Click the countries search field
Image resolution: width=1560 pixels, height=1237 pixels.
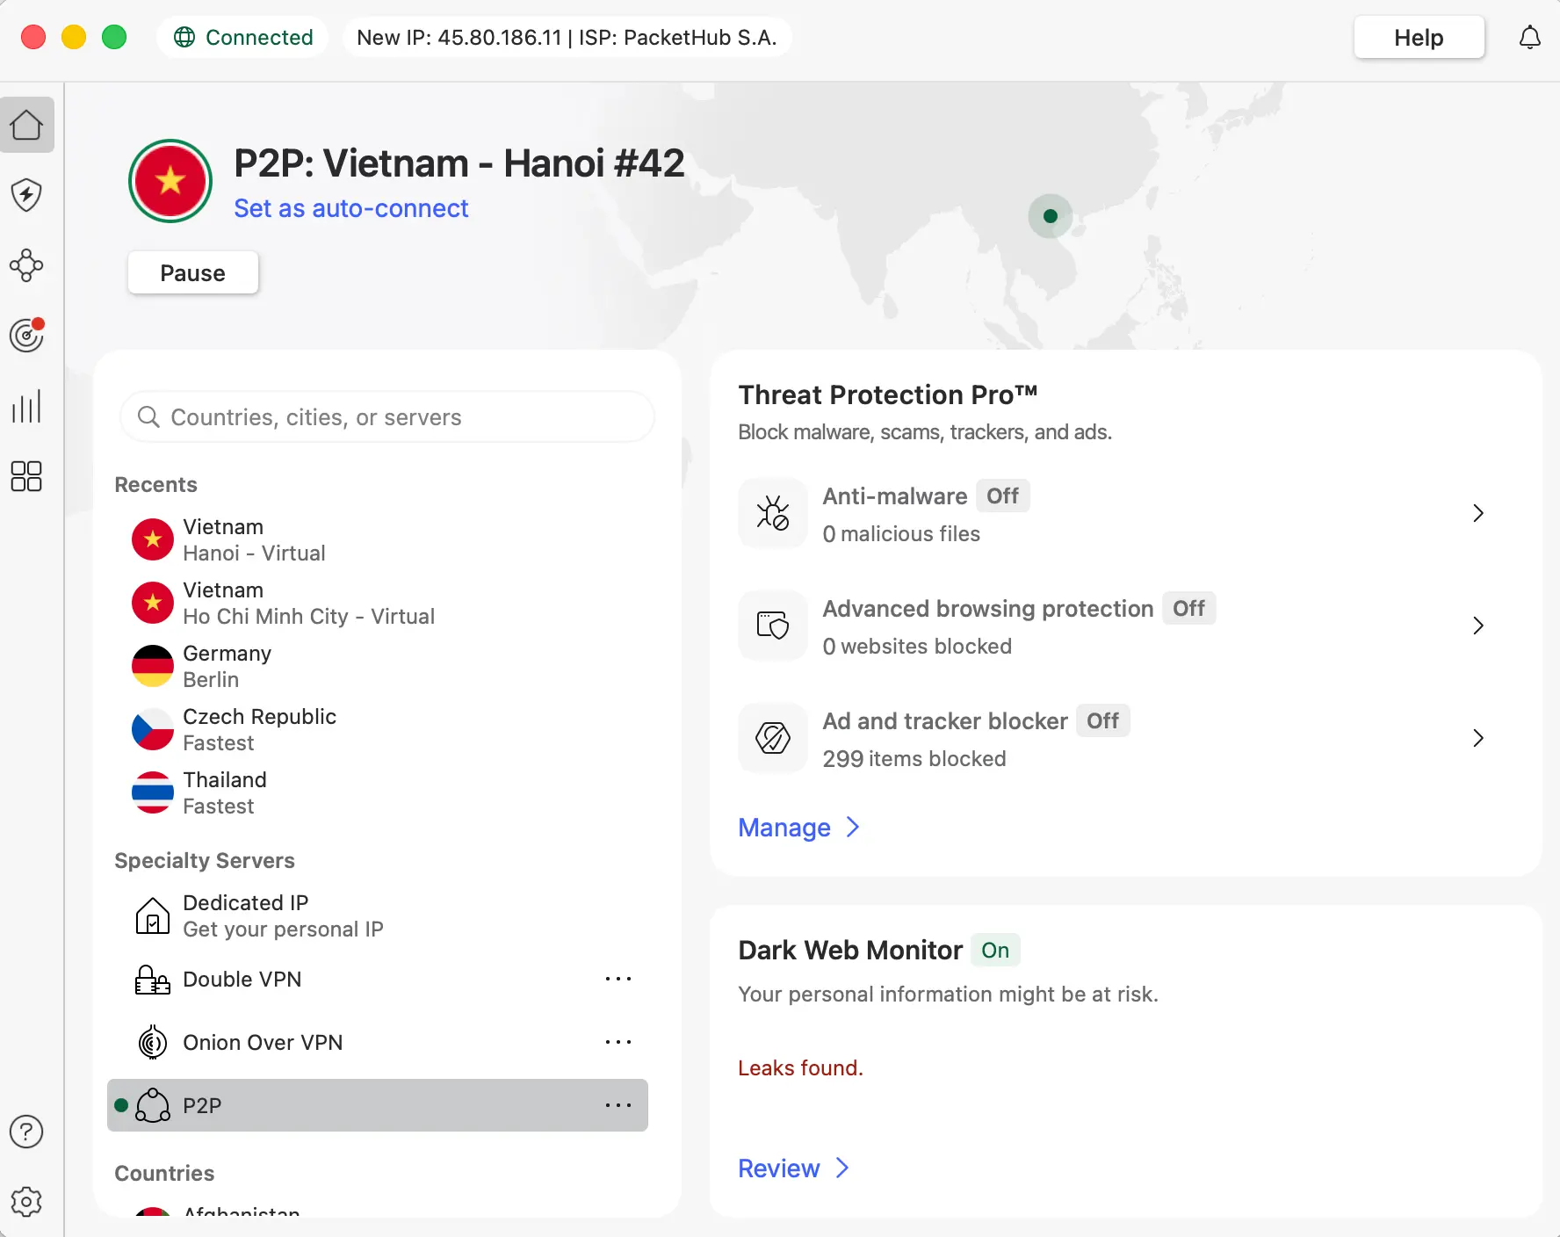(387, 416)
